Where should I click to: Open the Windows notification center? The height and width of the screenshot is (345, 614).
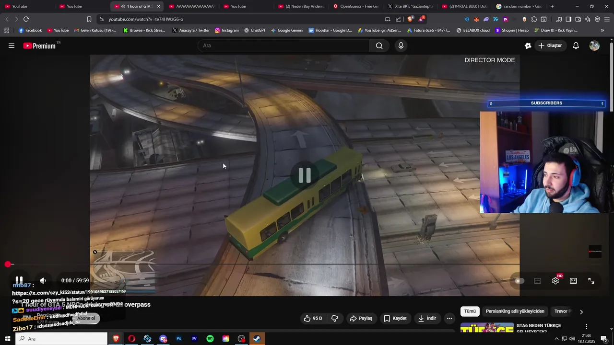604,339
